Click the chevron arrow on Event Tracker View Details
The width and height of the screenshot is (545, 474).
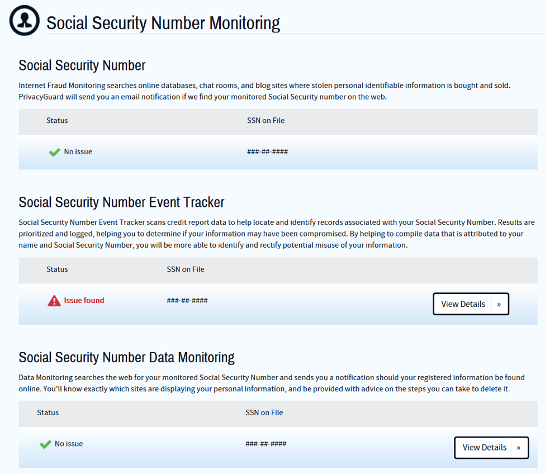coord(499,304)
